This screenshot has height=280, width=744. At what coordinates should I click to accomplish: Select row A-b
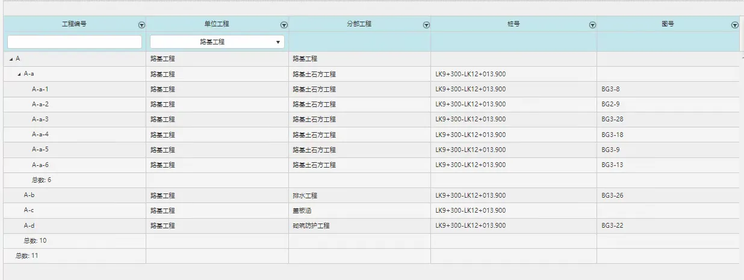371,196
